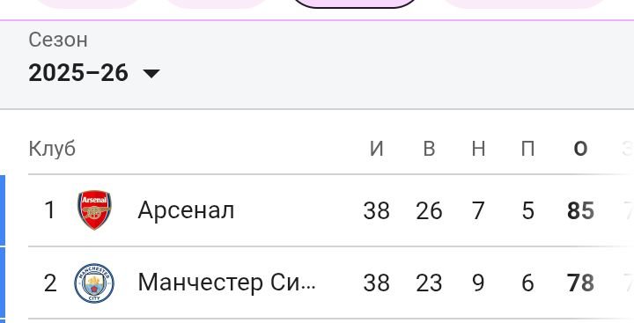
Task: Open the Арсенал team link
Action: pos(186,210)
